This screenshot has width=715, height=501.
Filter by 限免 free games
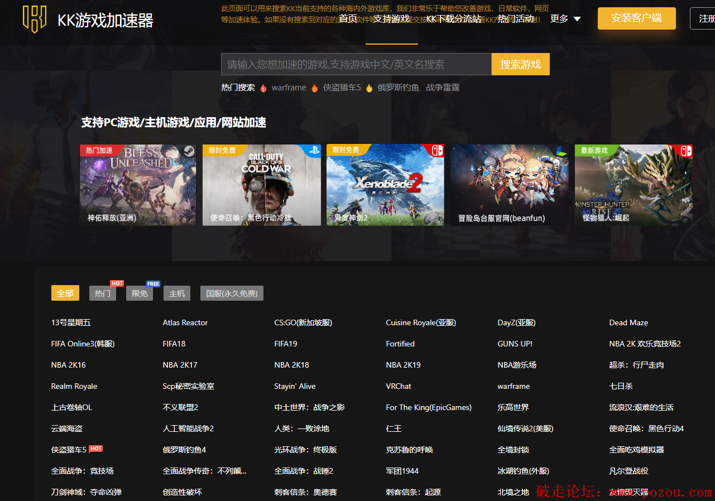coord(140,293)
